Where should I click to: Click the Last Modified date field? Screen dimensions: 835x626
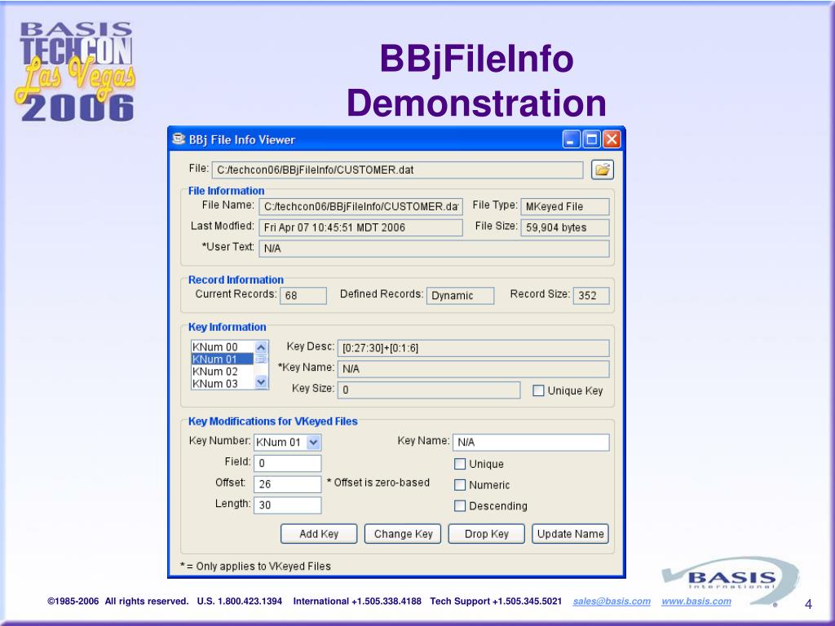[360, 227]
